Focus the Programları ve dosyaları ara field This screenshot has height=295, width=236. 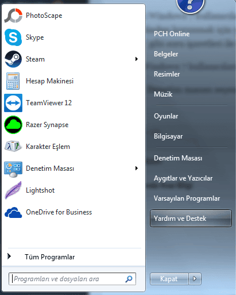pos(72,279)
